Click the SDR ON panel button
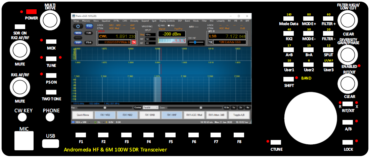 [x=20, y=26]
